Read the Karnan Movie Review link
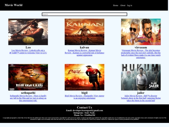The width and height of the screenshot is (169, 127). coord(84,53)
